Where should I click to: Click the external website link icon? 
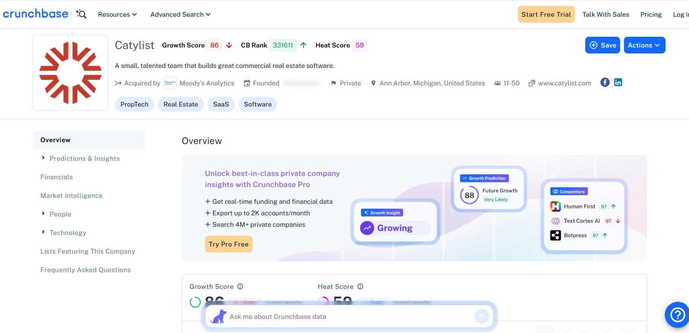(532, 83)
